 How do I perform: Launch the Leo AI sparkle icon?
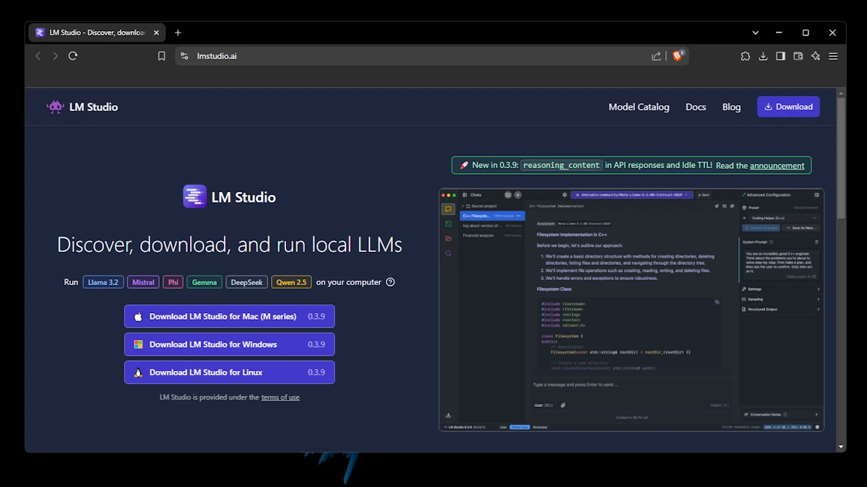pos(816,56)
